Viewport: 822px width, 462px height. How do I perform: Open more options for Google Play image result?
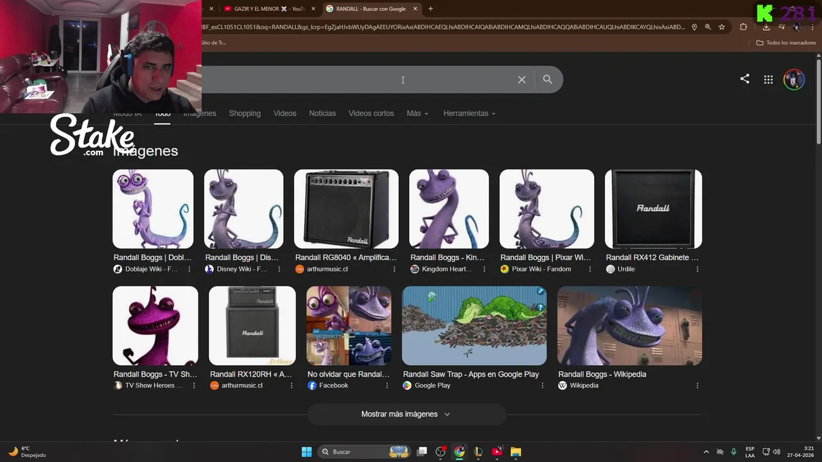pos(543,386)
